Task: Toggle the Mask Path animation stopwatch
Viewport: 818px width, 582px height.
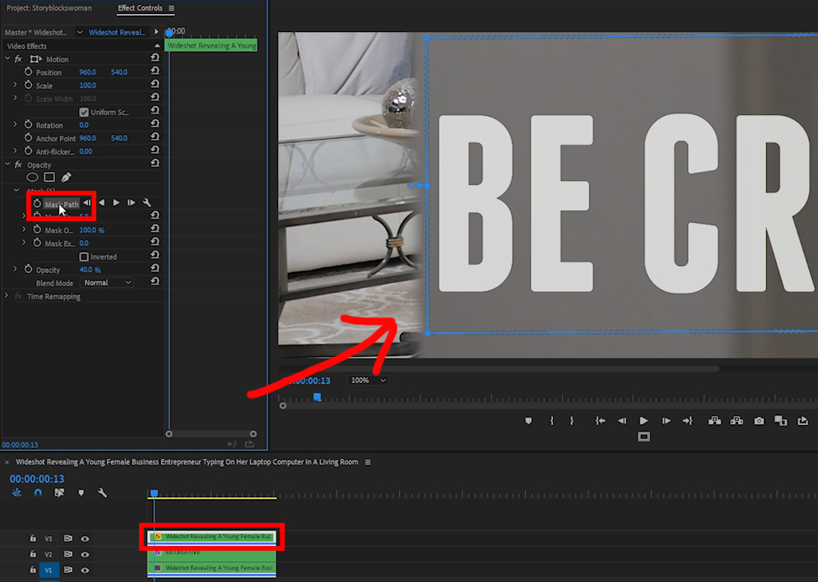Action: [37, 204]
